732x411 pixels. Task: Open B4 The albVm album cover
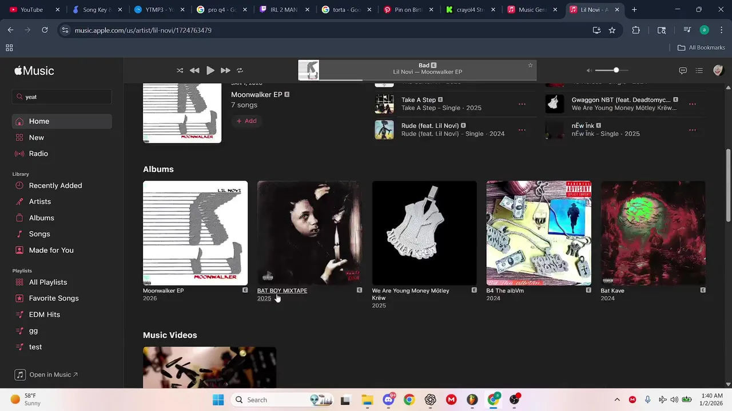539,233
